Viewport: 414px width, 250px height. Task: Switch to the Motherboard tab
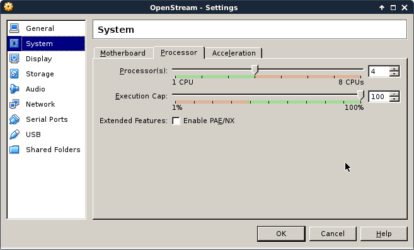[123, 53]
